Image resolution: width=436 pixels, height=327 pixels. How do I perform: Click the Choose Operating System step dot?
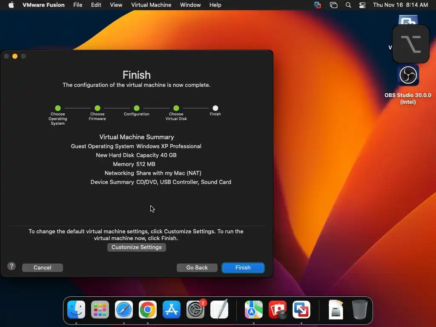click(x=58, y=108)
